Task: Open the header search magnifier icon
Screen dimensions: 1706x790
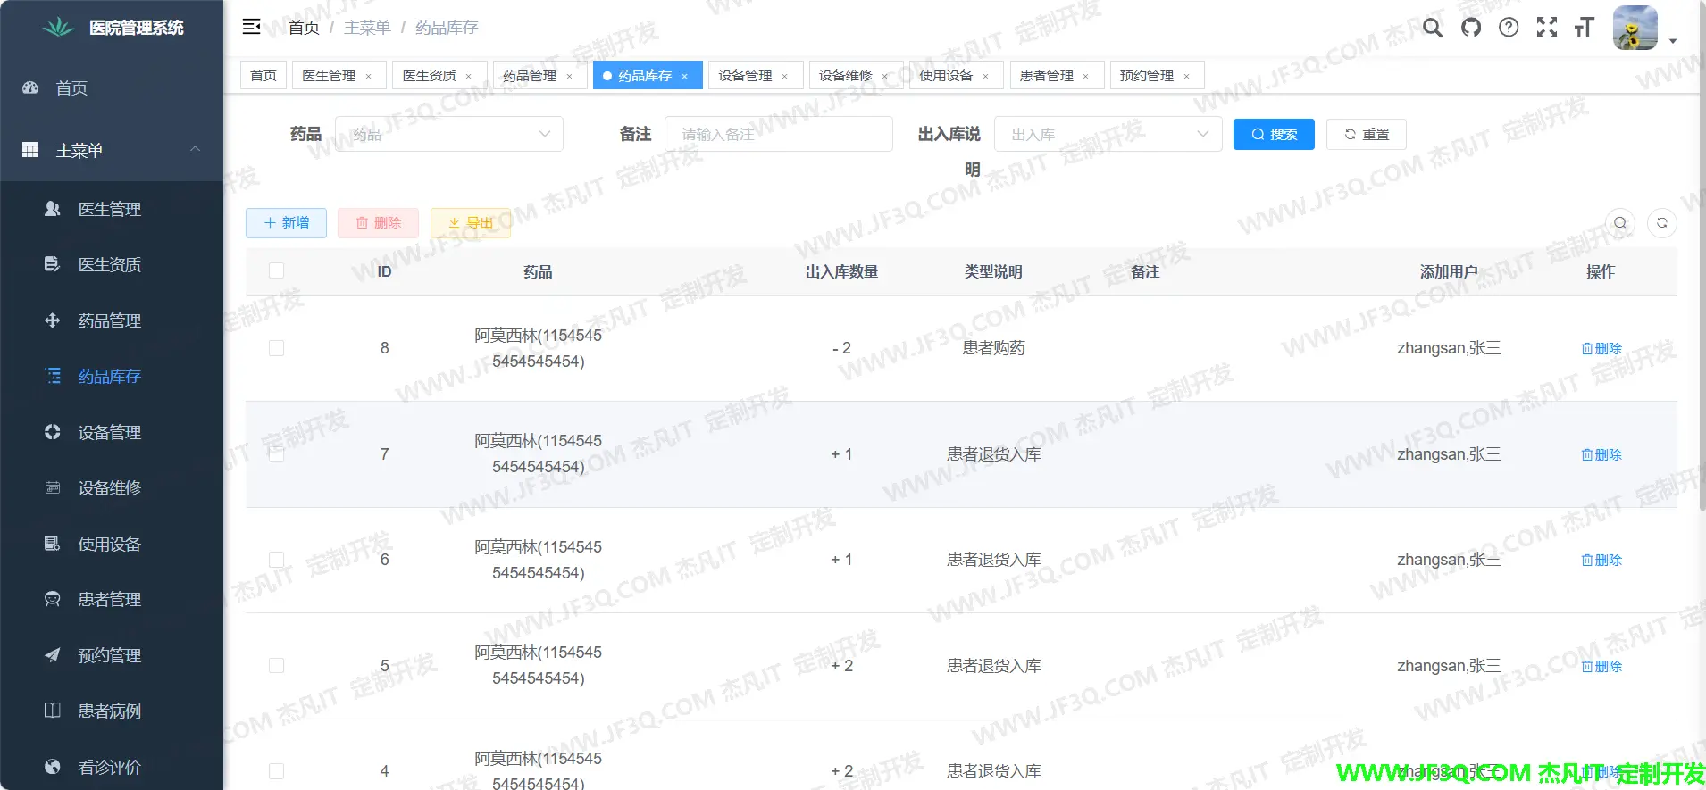Action: point(1432,28)
